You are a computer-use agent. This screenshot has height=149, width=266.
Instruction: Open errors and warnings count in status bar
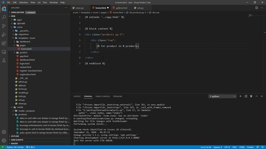(x=30, y=147)
